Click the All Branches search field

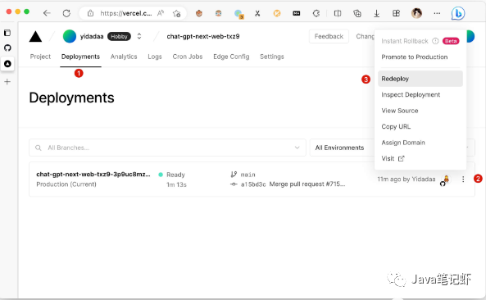[167, 148]
